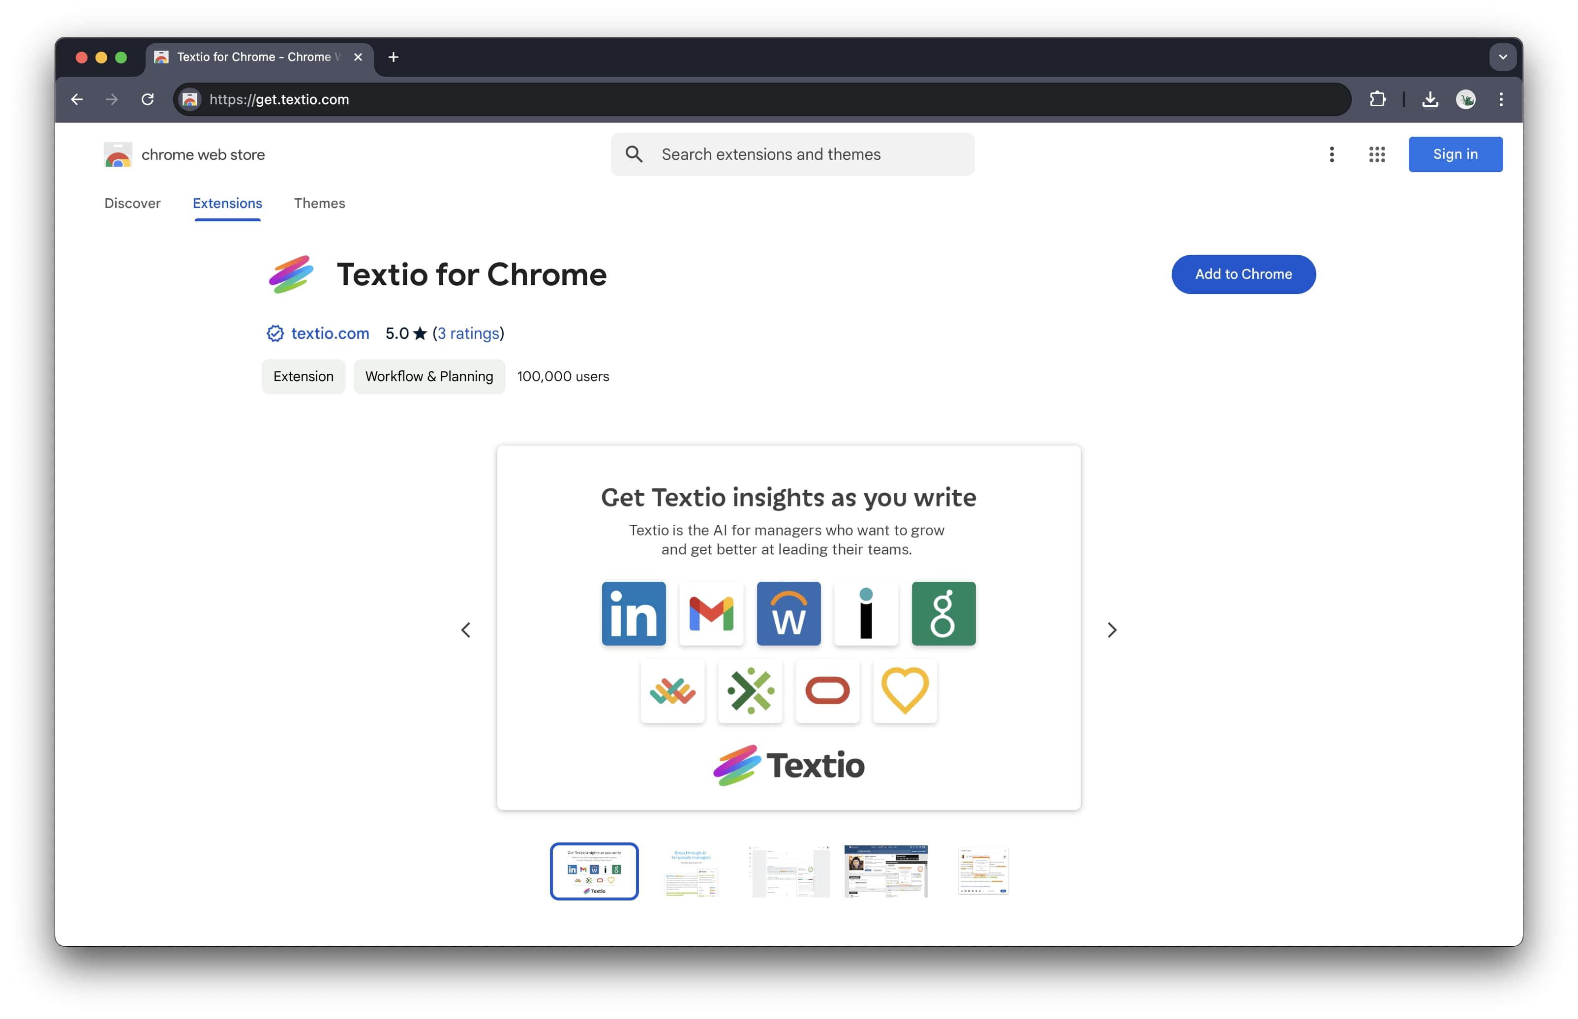The width and height of the screenshot is (1578, 1019).
Task: Click the Extension category chip
Action: point(303,377)
